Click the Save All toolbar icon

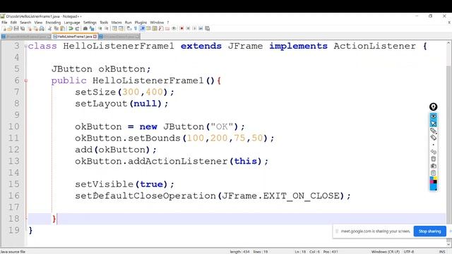point(23,28)
